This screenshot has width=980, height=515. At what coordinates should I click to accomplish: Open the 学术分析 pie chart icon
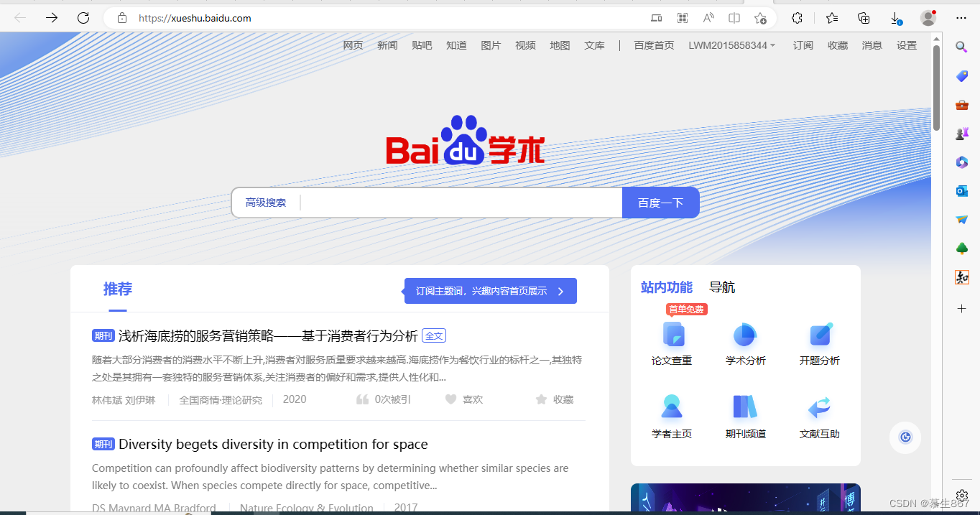pyautogui.click(x=745, y=335)
